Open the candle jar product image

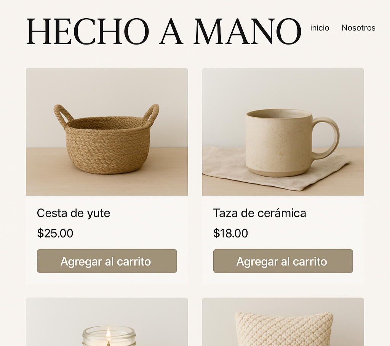(107, 322)
